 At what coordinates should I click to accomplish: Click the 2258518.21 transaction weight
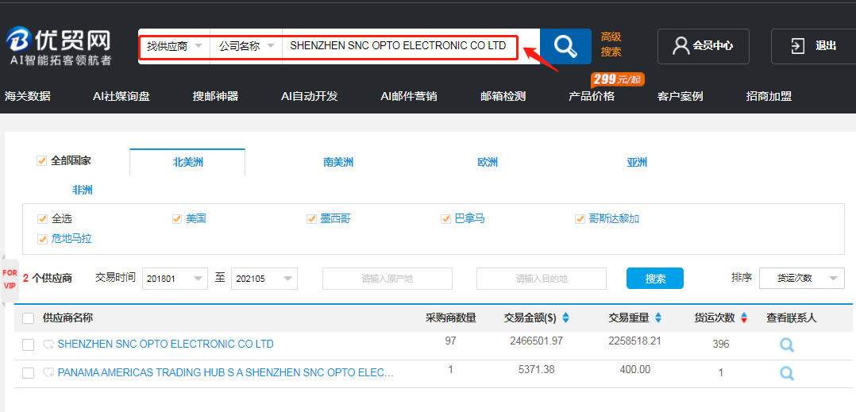pyautogui.click(x=635, y=341)
